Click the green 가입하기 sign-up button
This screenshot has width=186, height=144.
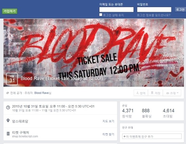point(9,11)
